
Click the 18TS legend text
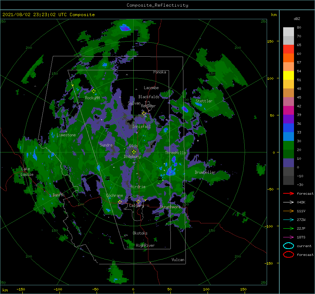pyautogui.click(x=301, y=237)
